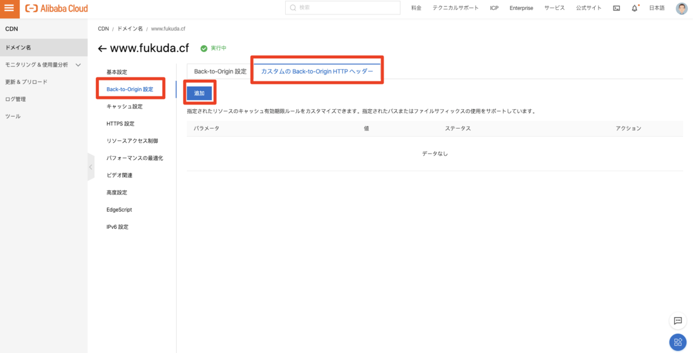The image size is (693, 353).
Task: Expand モニタリング & 使用量分析 menu
Action: (x=44, y=65)
